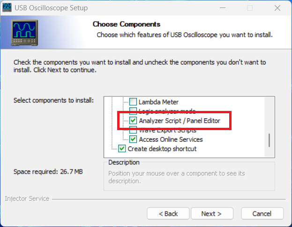Screen dimensions: 292x227
Task: Close the USB Oscilloscope Setup window
Action: pyautogui.click(x=277, y=8)
